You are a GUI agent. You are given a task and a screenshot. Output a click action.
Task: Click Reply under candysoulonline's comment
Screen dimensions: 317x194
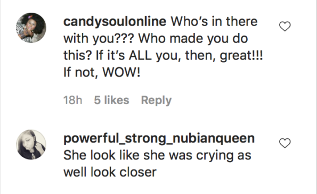[156, 100]
